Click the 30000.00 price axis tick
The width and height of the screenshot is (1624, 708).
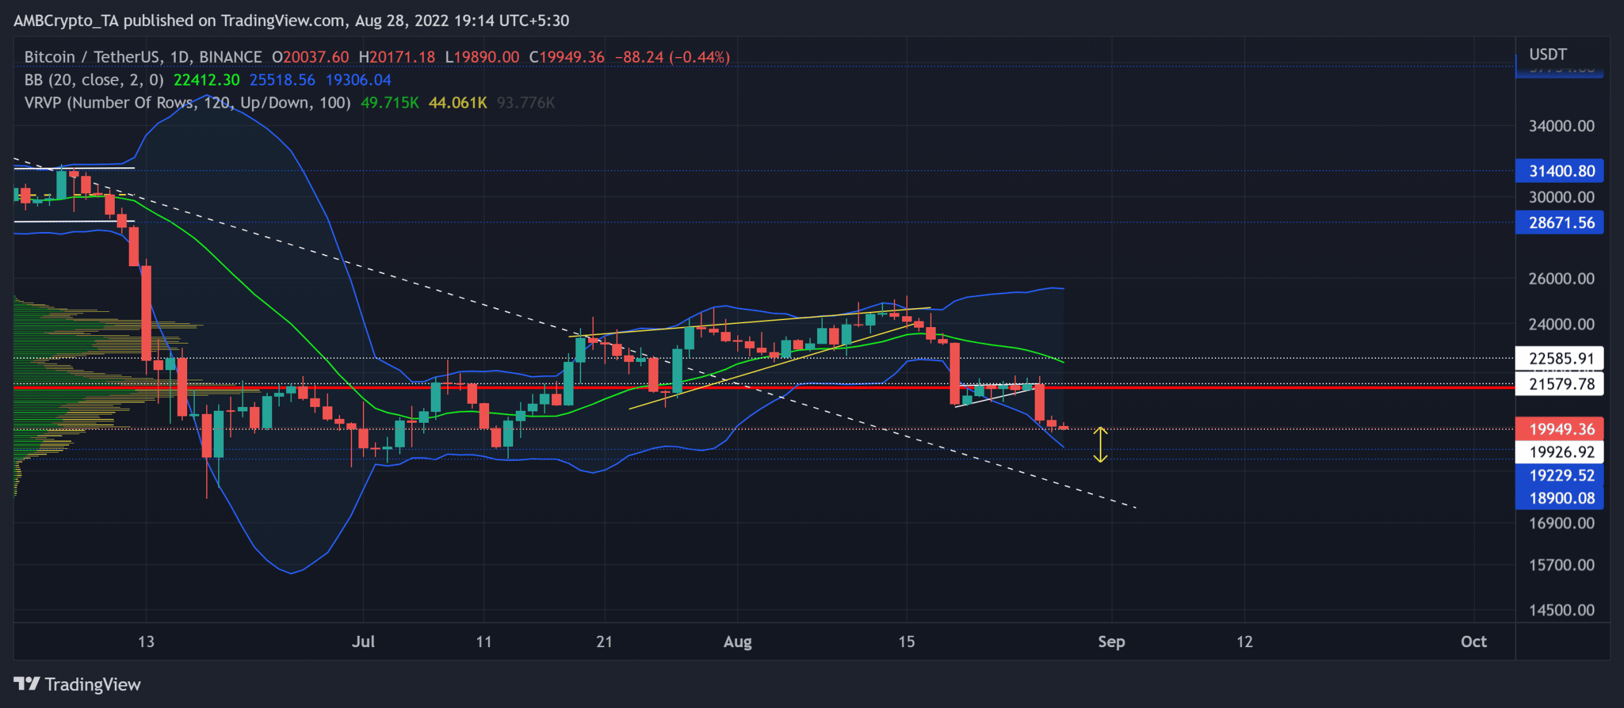(x=1561, y=197)
